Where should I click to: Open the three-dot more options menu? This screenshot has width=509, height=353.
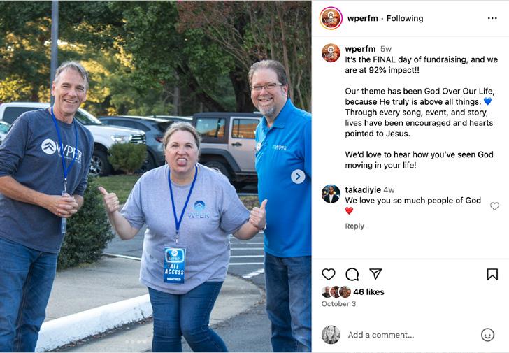pyautogui.click(x=492, y=18)
